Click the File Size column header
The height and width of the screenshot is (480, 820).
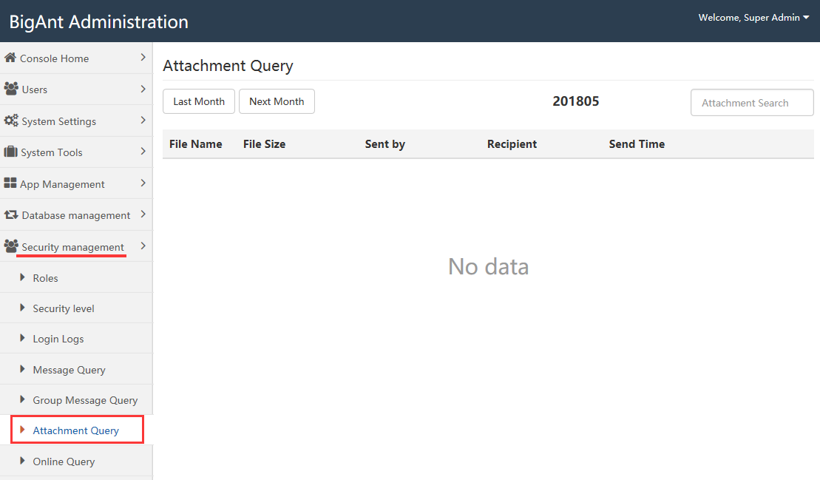click(x=264, y=143)
